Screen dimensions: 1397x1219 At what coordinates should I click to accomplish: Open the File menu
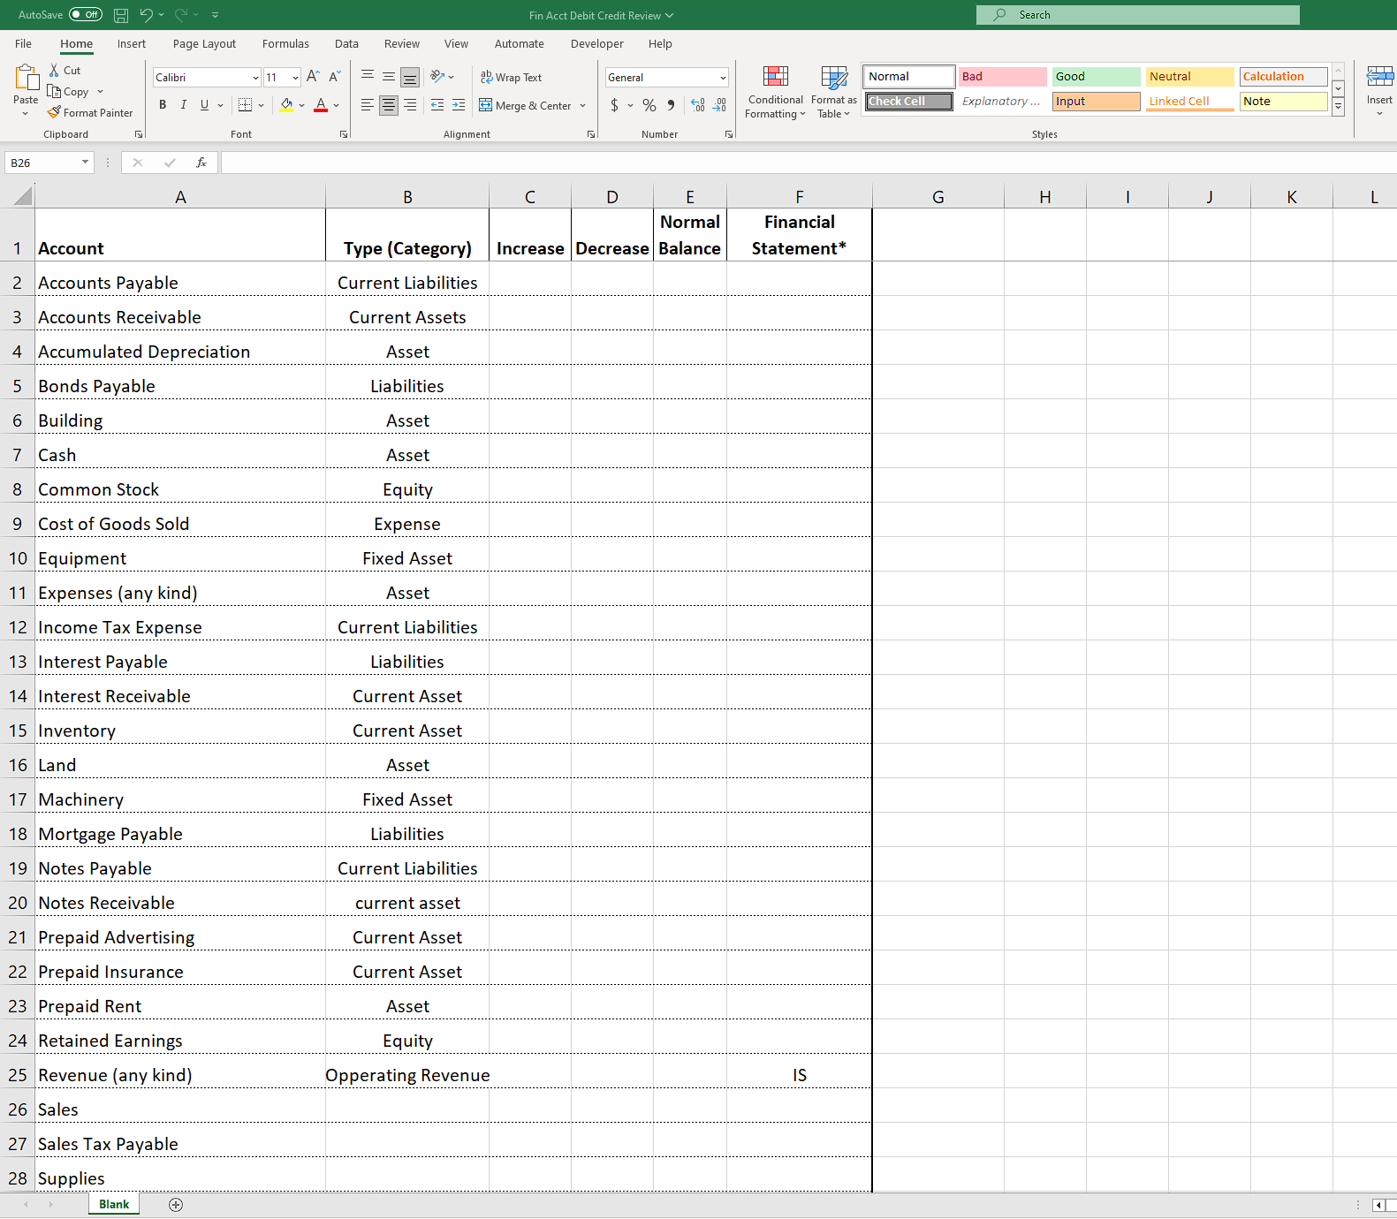coord(24,43)
